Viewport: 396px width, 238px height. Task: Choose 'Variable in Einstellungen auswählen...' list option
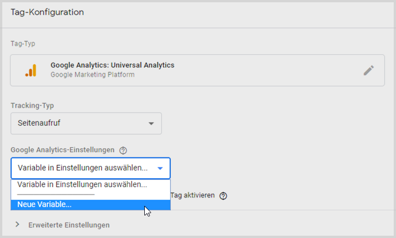pos(91,184)
